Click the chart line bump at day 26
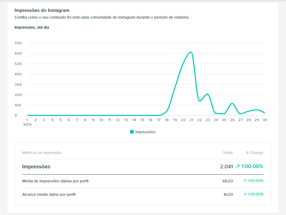This screenshot has width=286, height=215. coord(232,103)
